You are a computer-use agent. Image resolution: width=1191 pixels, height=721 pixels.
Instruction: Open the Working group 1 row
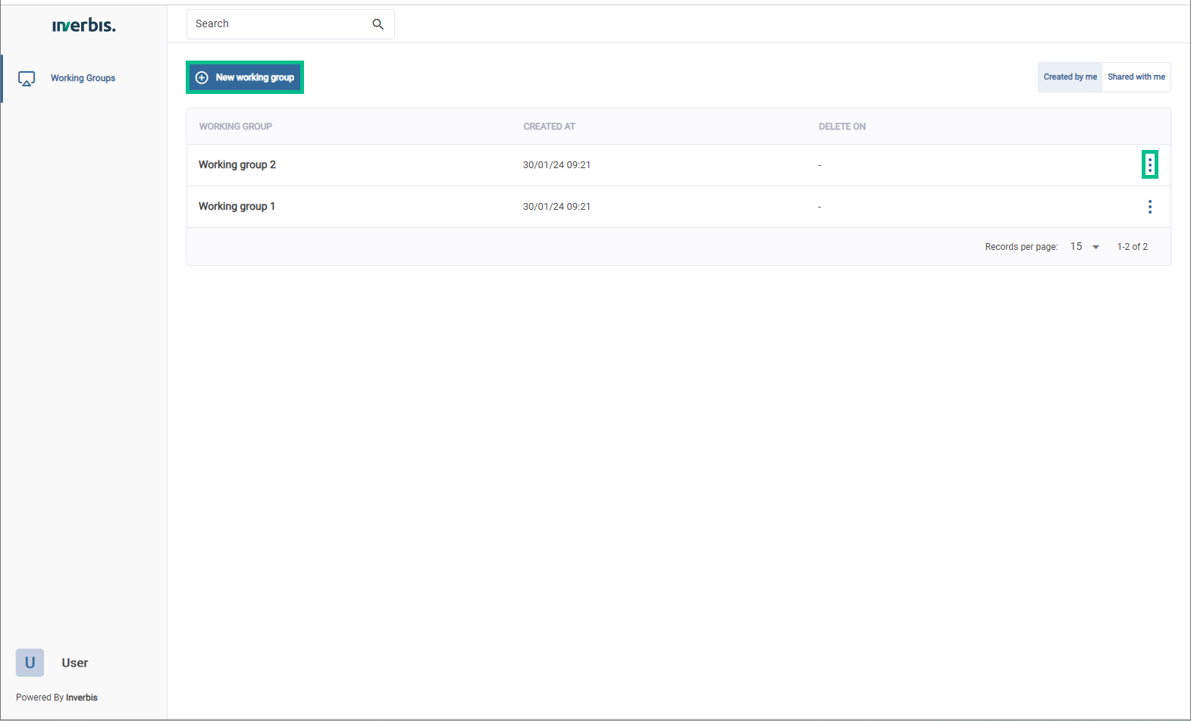[237, 207]
